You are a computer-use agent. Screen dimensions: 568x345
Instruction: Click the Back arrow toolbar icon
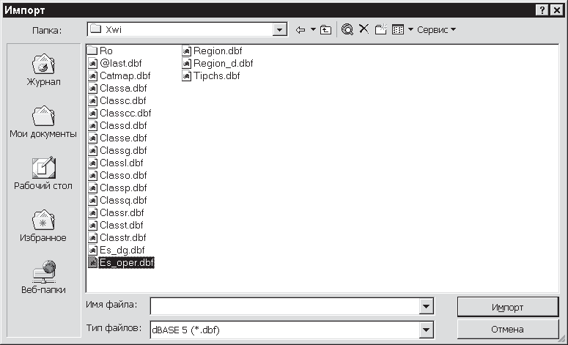tap(300, 30)
